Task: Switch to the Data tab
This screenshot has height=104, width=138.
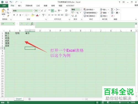Action: pos(46,6)
